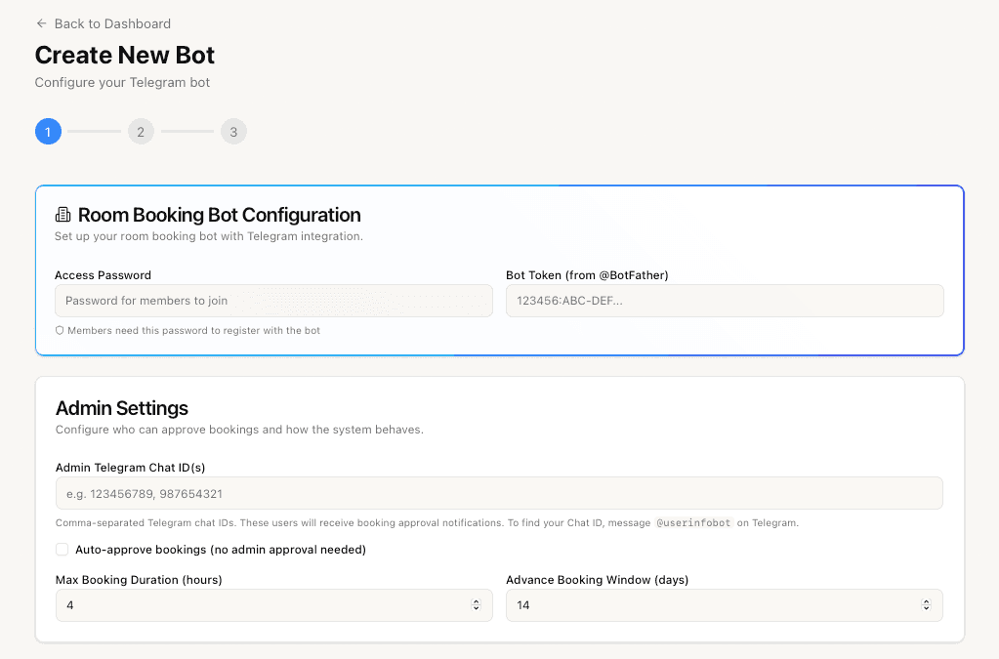Select step 1 in the progress indicator
999x659 pixels.
pos(48,132)
